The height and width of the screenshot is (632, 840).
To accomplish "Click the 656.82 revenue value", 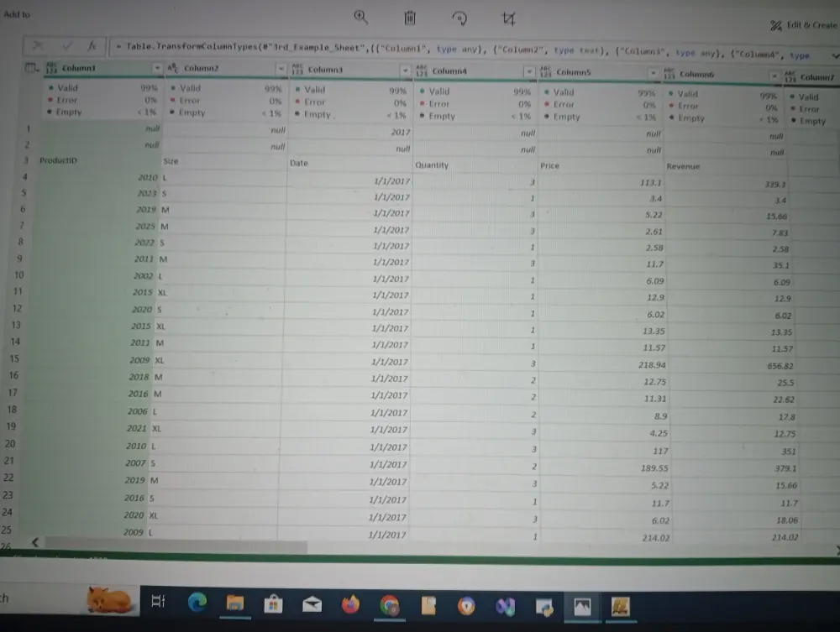I will 780,367.
